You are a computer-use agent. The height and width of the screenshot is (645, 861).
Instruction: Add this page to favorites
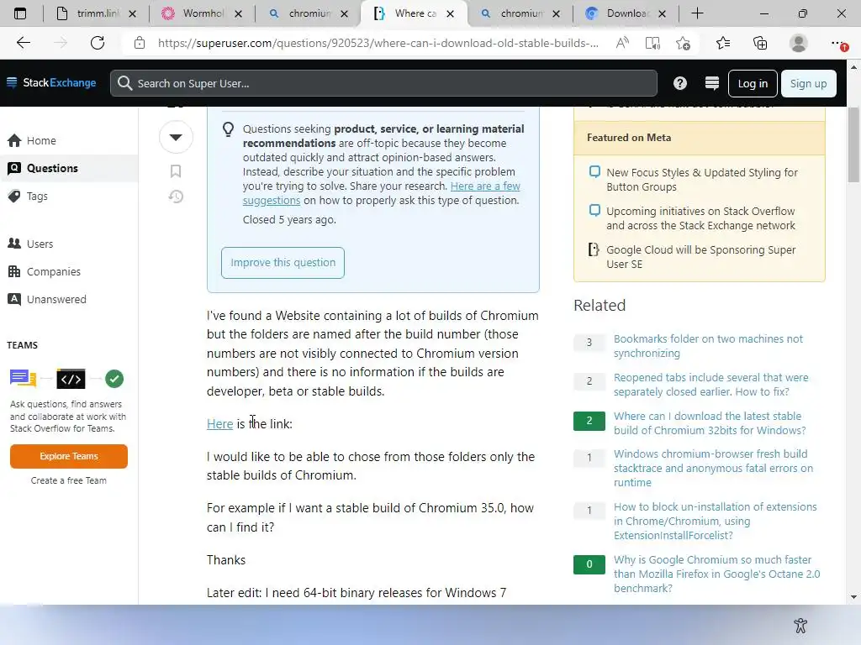click(683, 43)
